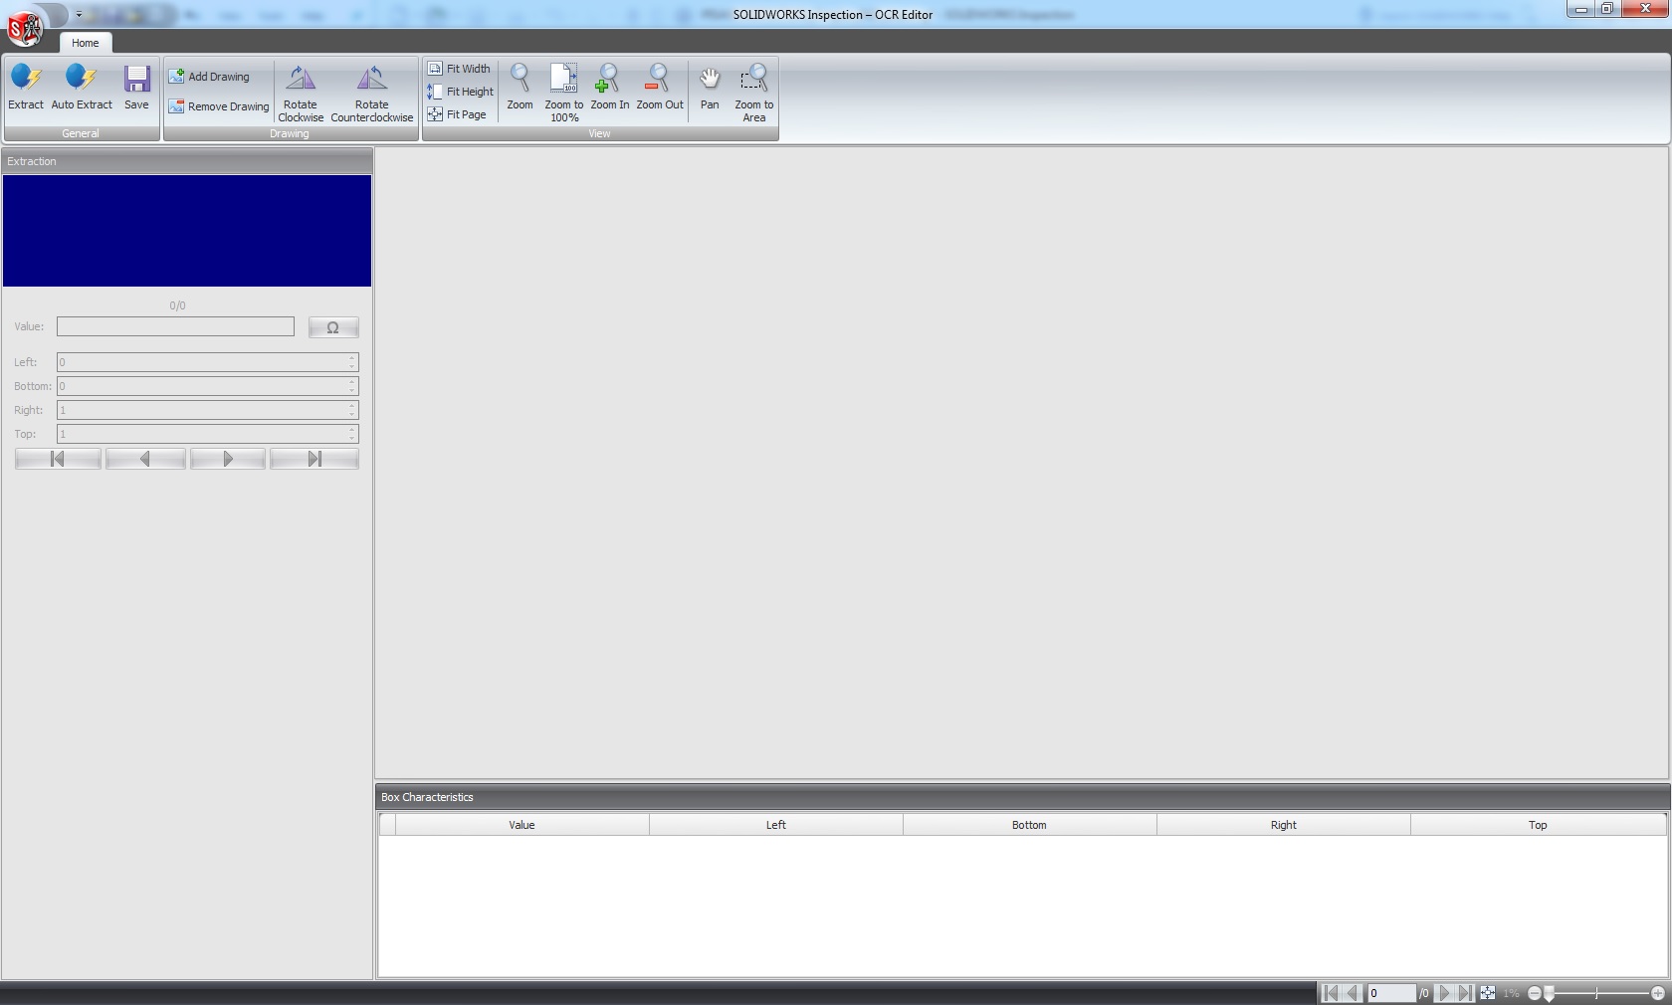Apply Fit Page view
This screenshot has height=1005, width=1672.
pos(457,114)
